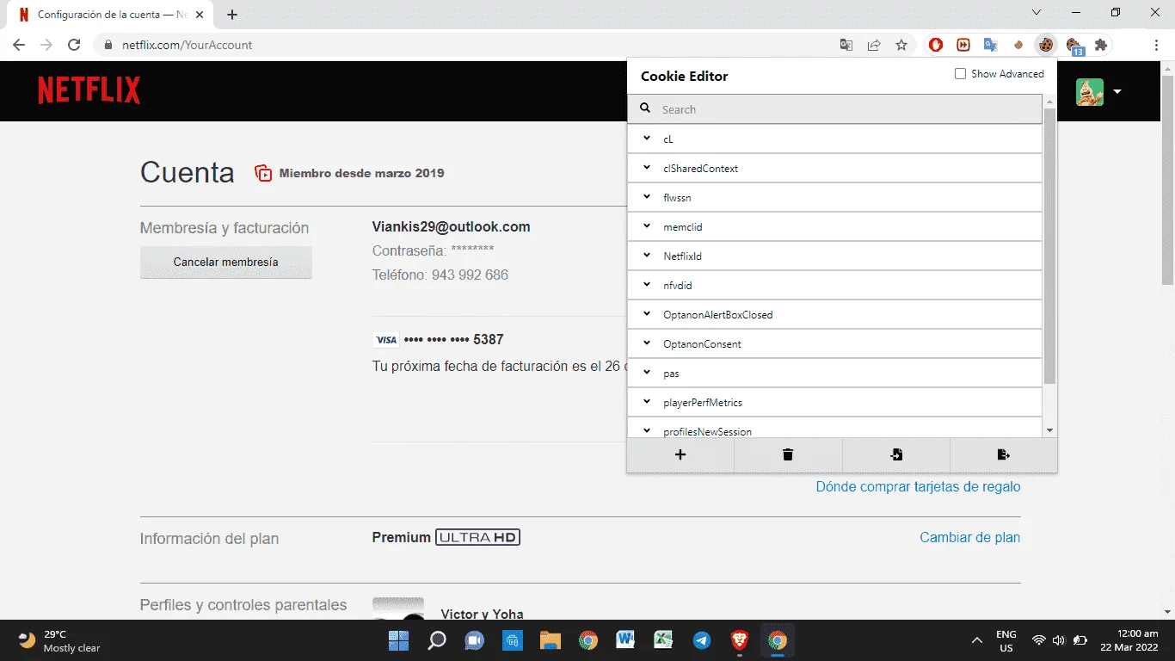Click the share page icon in address bar
Screen dimensions: 1175x661
[874, 45]
